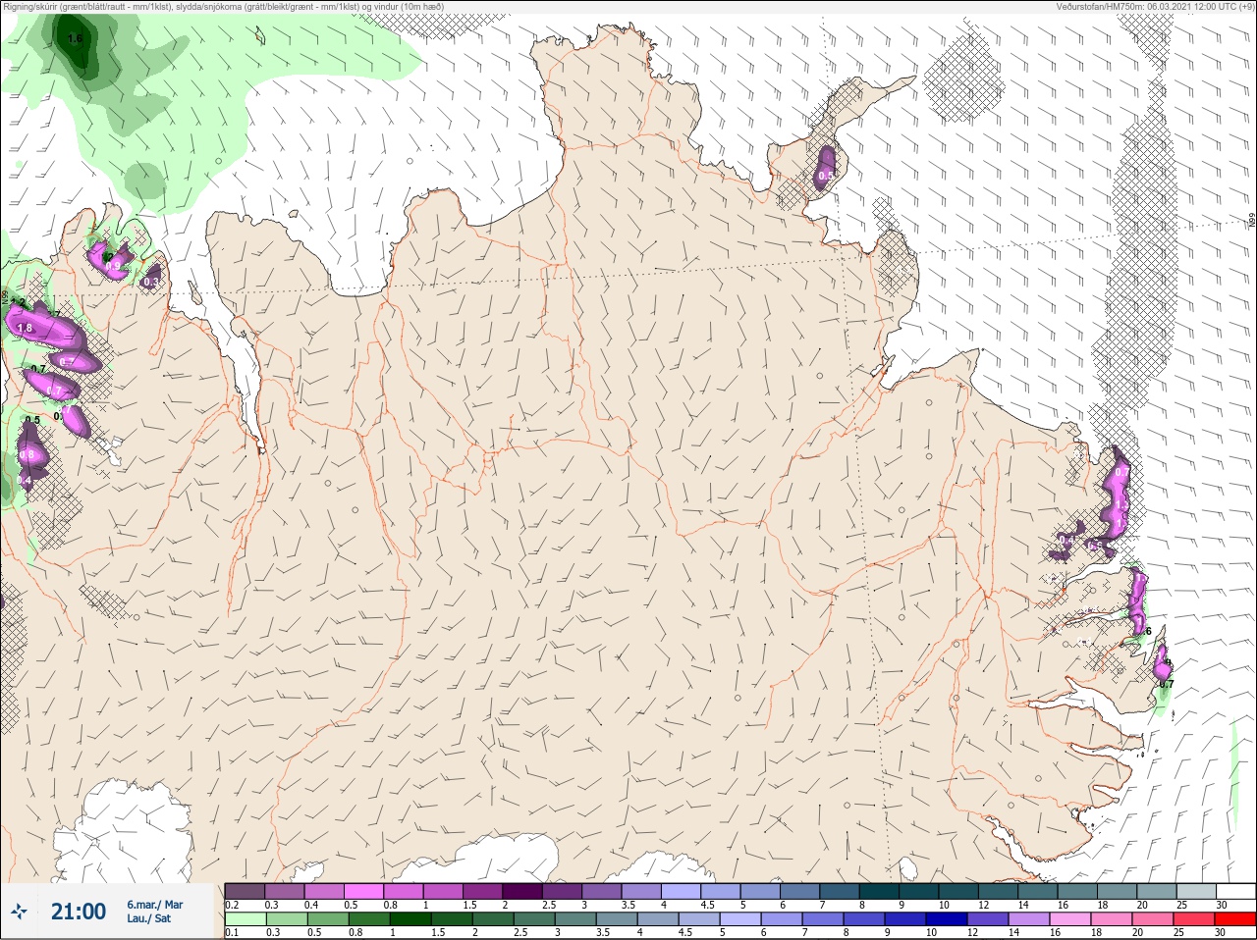Click the white 0.5 value on the northeast peninsula
Screen dimensions: 1257x940
coord(826,177)
